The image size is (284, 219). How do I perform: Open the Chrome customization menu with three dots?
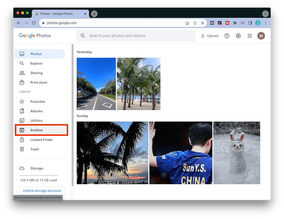(x=266, y=23)
